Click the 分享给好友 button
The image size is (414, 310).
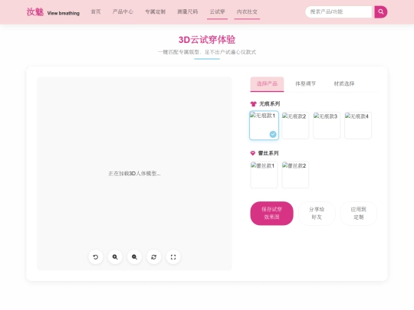coord(317,214)
